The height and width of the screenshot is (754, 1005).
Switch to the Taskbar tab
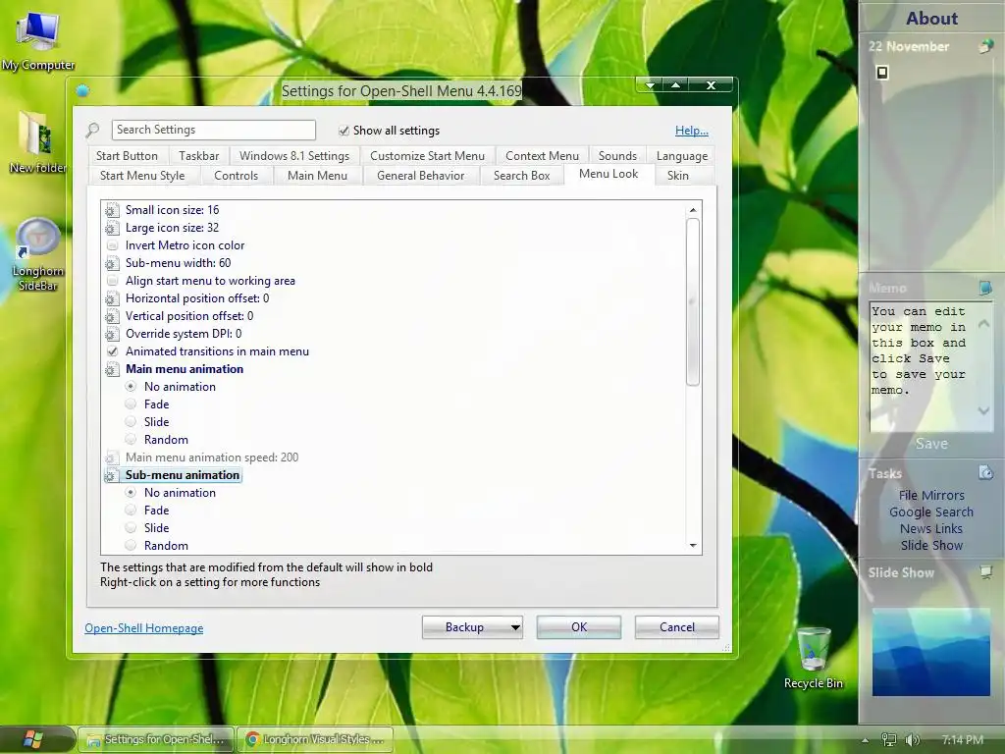198,156
